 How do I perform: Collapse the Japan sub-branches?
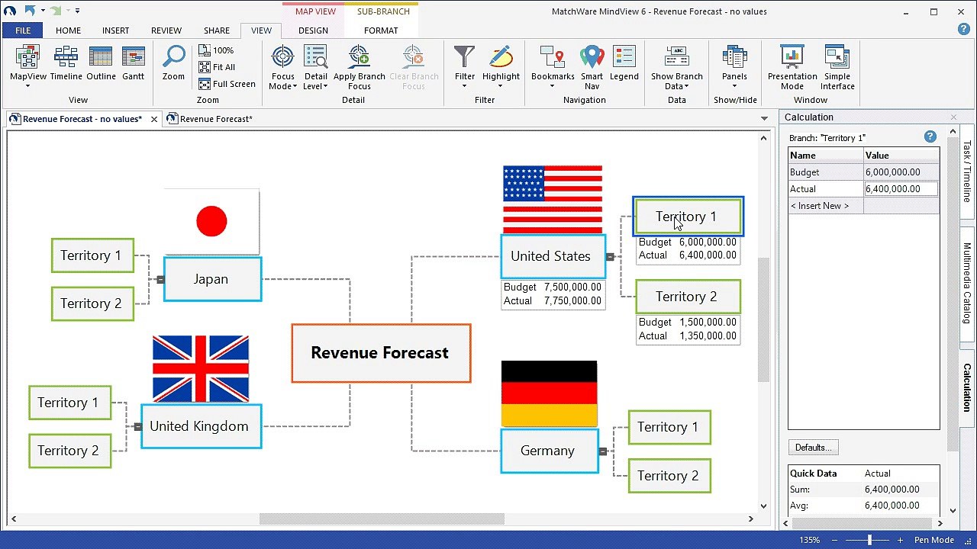[160, 279]
